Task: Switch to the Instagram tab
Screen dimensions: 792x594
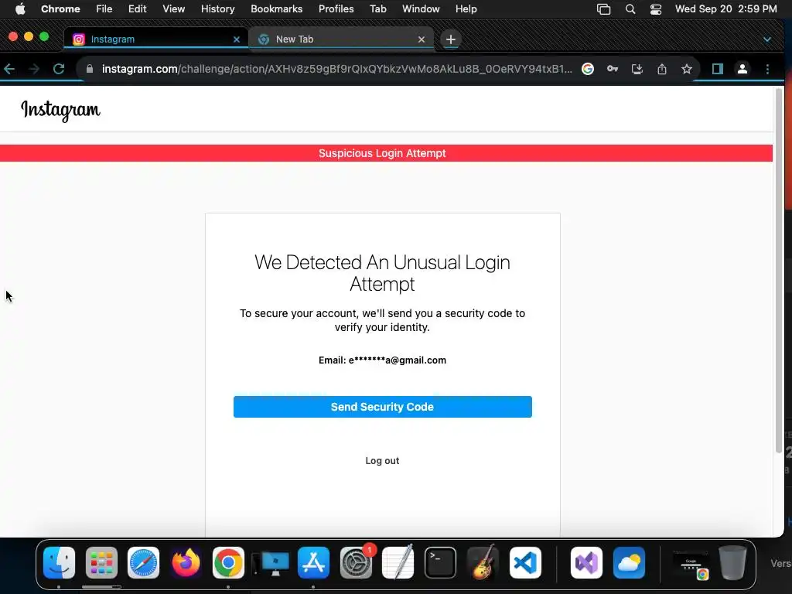Action: click(155, 39)
